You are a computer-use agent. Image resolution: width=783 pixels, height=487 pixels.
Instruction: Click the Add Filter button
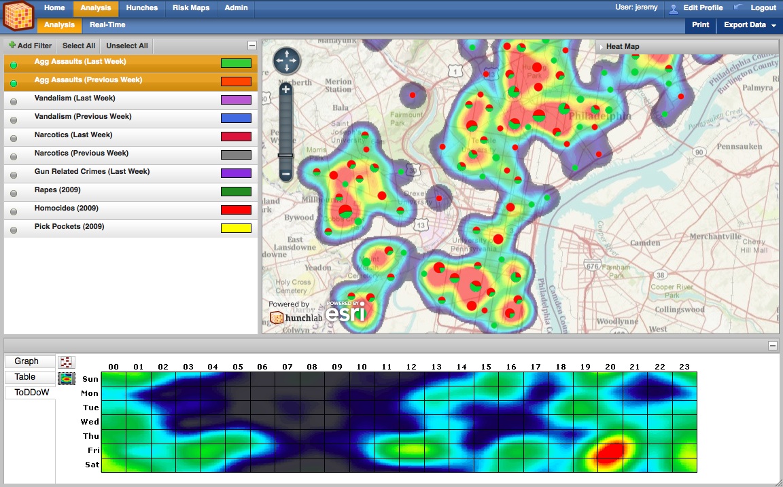30,46
